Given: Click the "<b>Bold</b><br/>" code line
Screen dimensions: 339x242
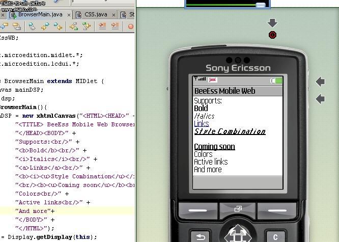Looking at the screenshot, I should pos(51,150).
